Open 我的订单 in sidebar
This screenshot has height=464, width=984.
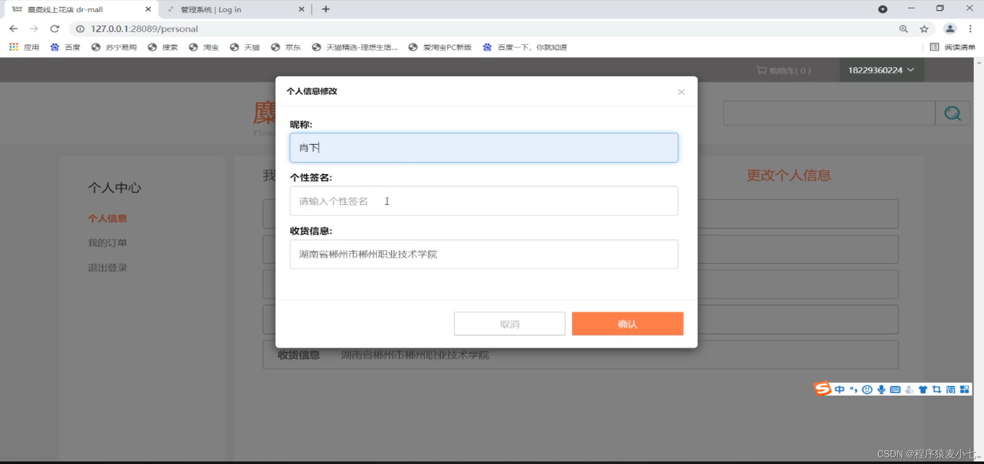pos(107,243)
